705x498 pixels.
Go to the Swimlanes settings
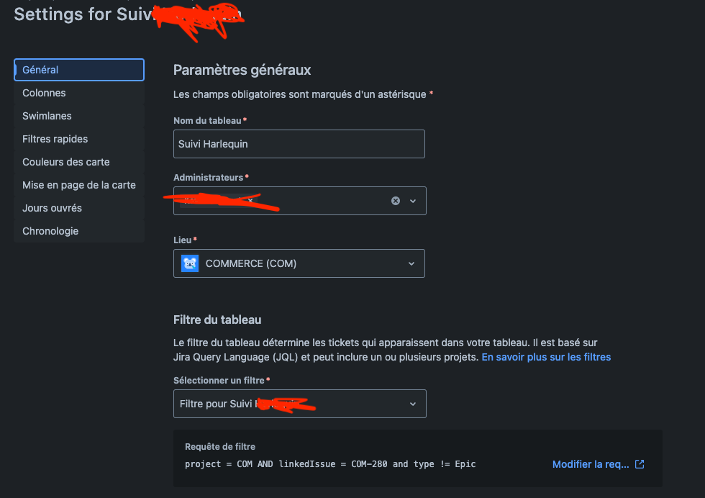(x=79, y=116)
